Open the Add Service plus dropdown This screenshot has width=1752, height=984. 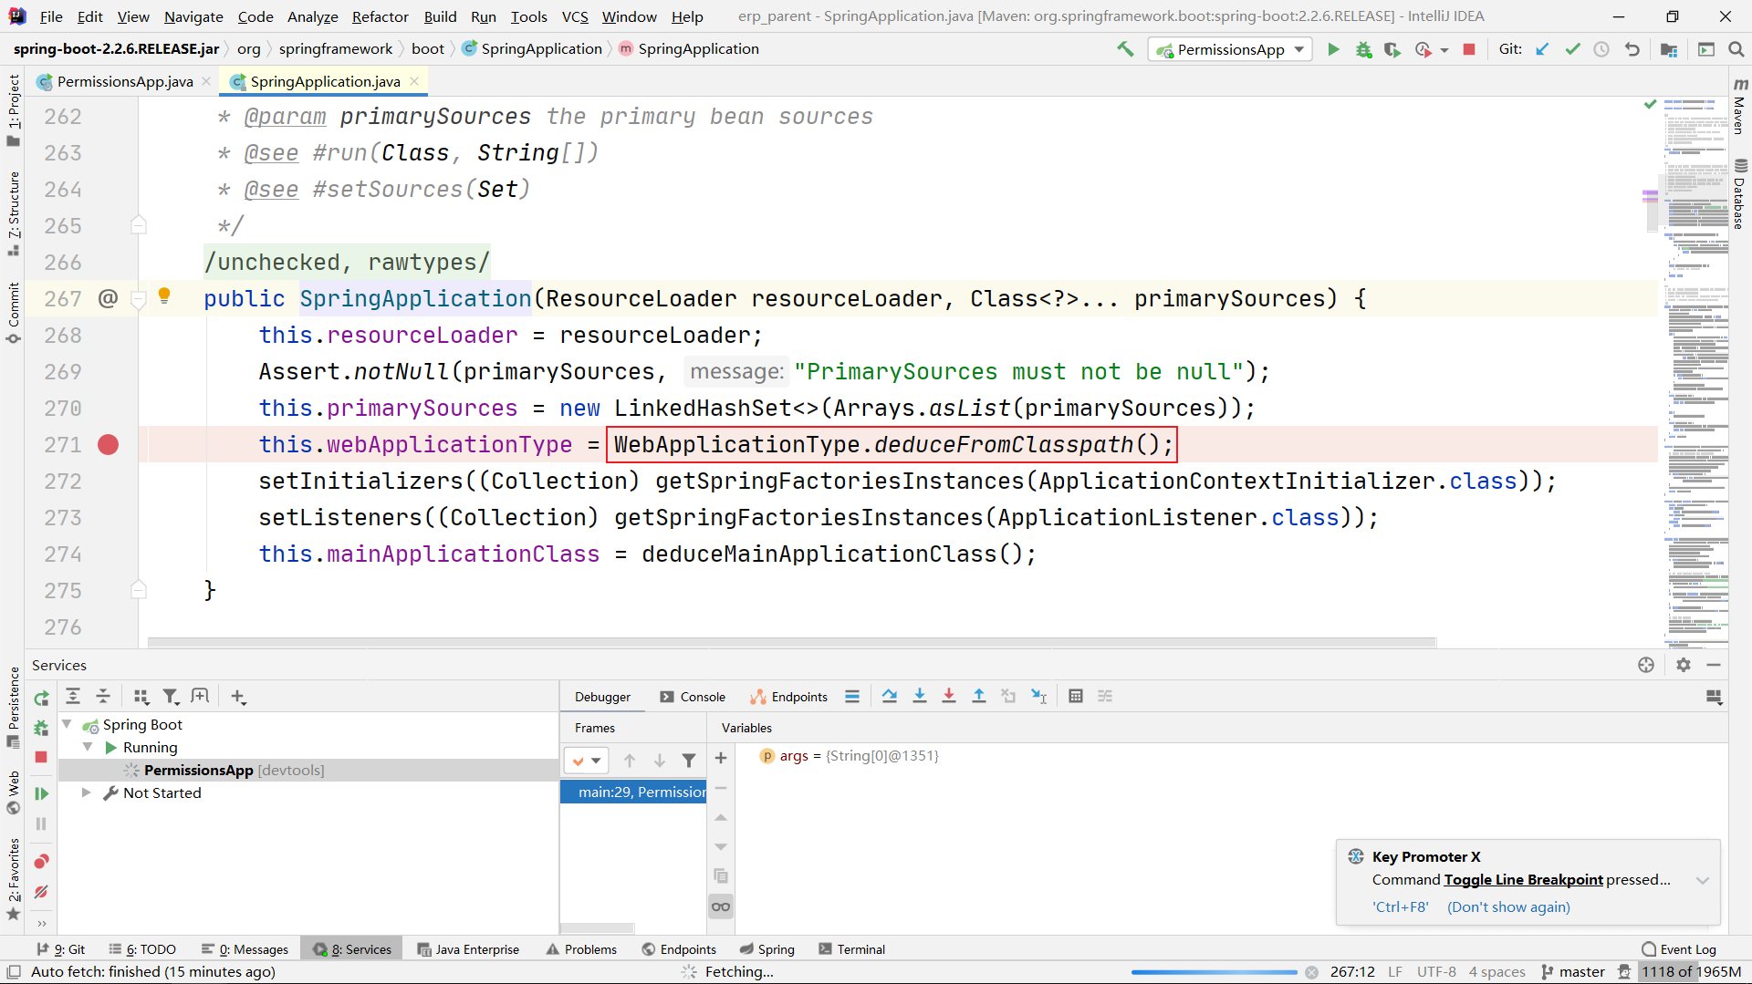click(239, 697)
